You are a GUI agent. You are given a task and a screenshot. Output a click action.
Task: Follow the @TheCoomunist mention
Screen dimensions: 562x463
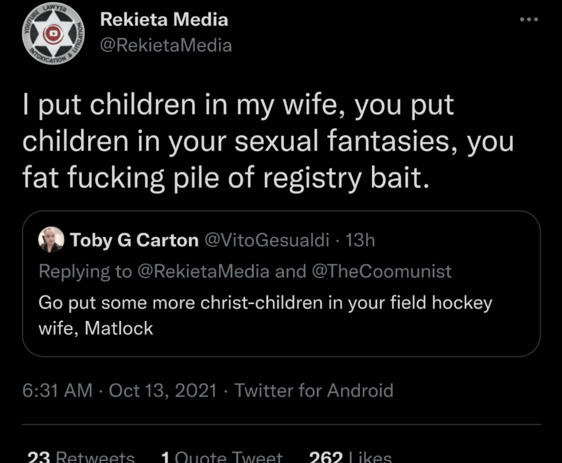pos(382,271)
